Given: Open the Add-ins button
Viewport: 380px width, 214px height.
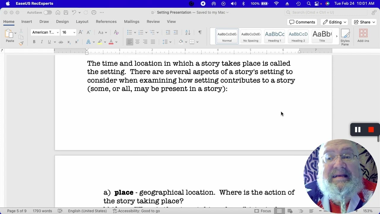Looking at the screenshot, I should tap(363, 36).
